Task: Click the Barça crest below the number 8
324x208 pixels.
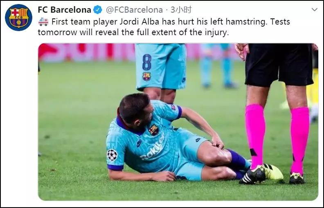Action: click(x=146, y=76)
